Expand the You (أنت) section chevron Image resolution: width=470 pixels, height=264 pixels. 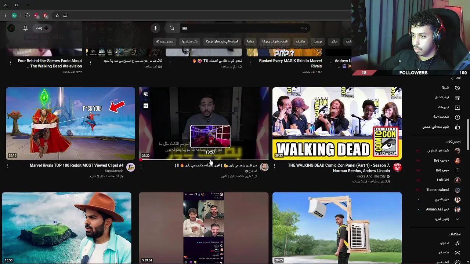pyautogui.click(x=452, y=78)
